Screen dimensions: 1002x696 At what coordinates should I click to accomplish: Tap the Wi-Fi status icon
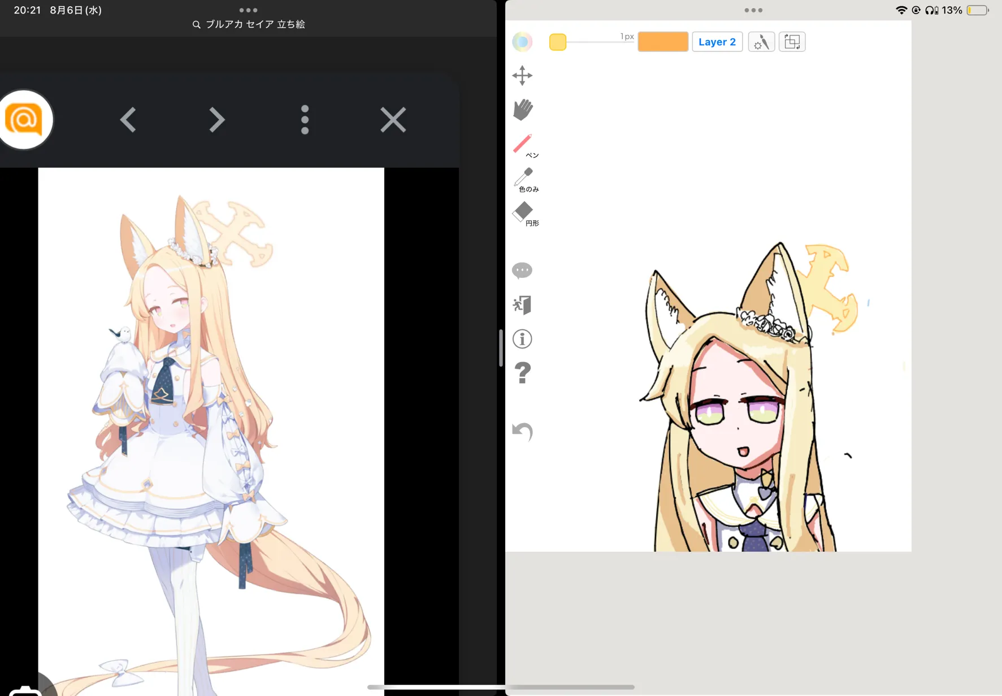(x=901, y=10)
